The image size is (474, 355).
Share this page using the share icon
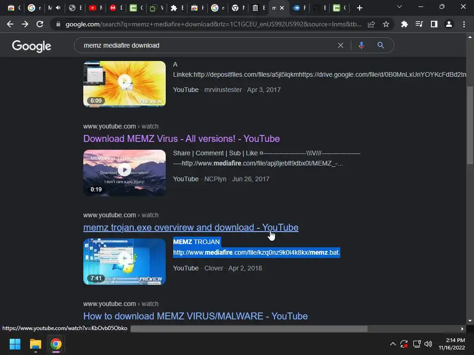point(371,24)
